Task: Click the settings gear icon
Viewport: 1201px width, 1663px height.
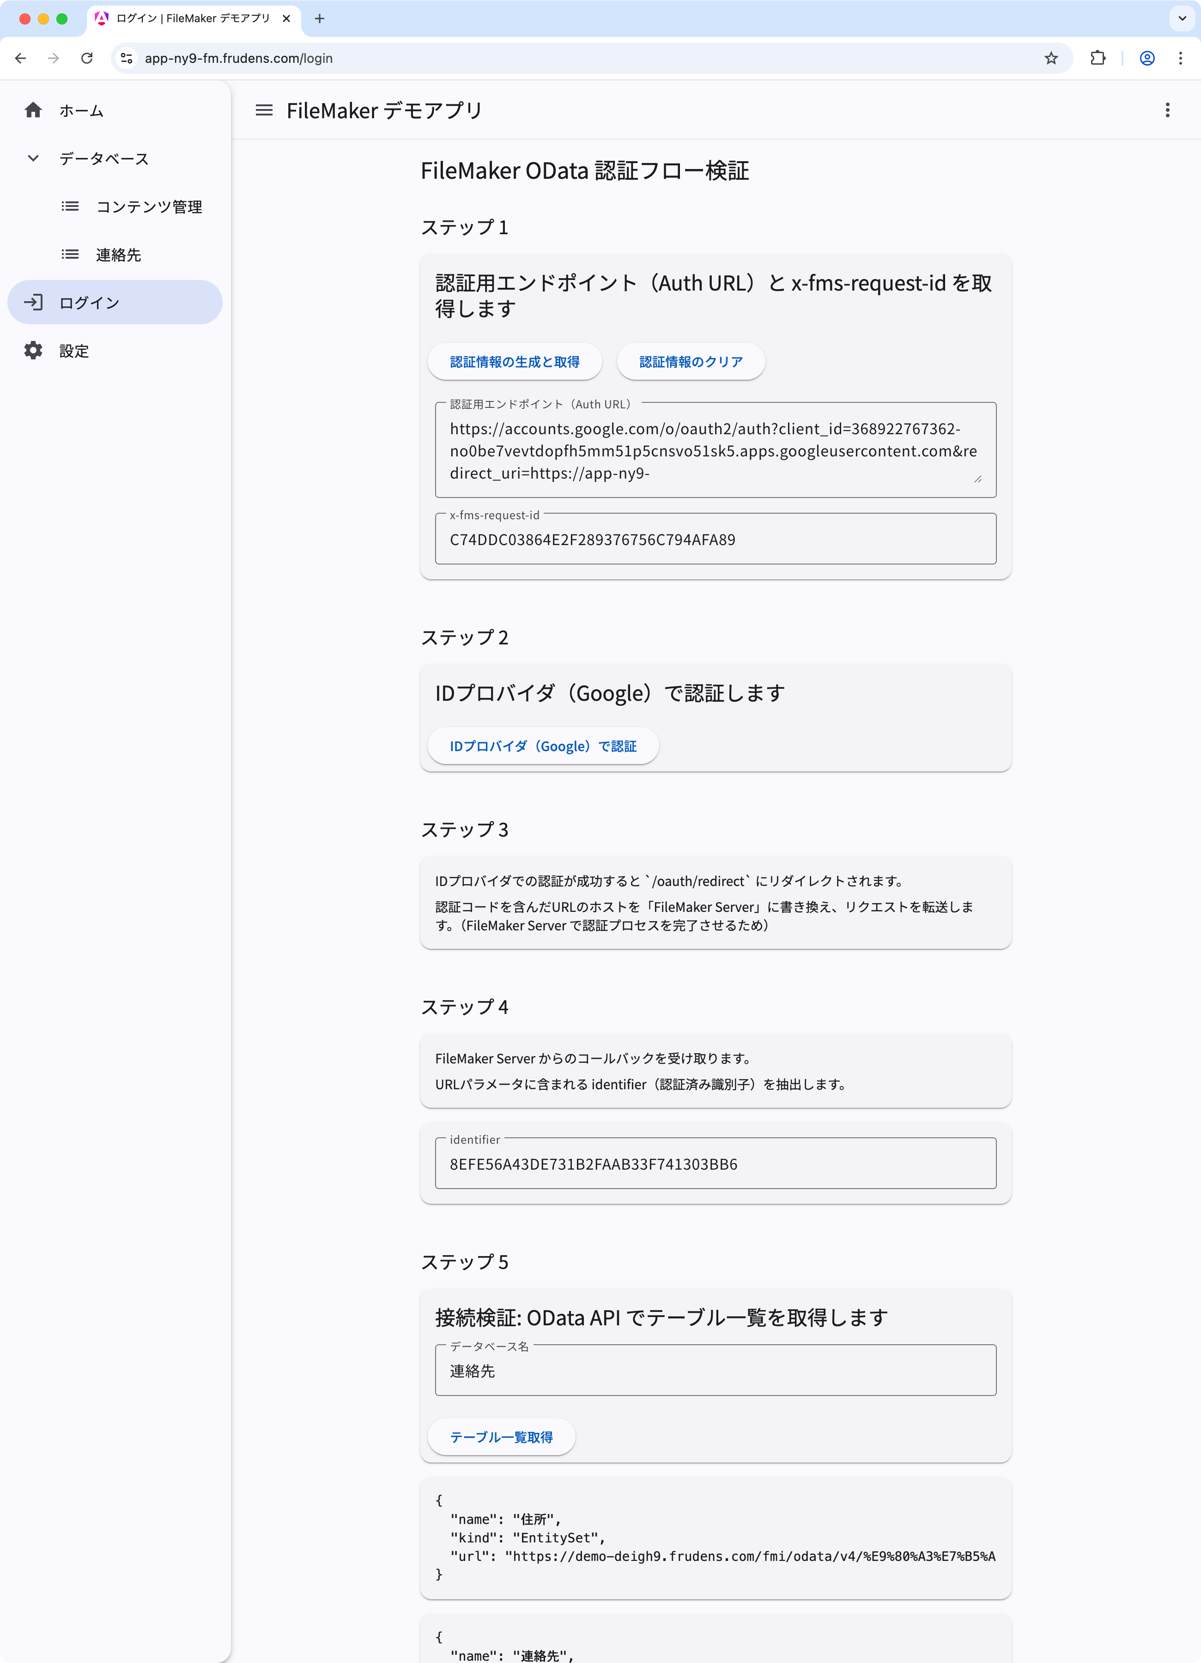Action: (33, 351)
